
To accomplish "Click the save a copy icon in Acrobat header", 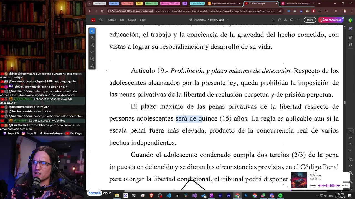I will [279, 20].
